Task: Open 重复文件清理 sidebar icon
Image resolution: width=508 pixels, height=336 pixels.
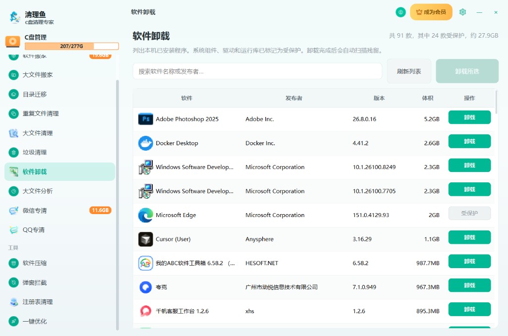Action: [13, 113]
